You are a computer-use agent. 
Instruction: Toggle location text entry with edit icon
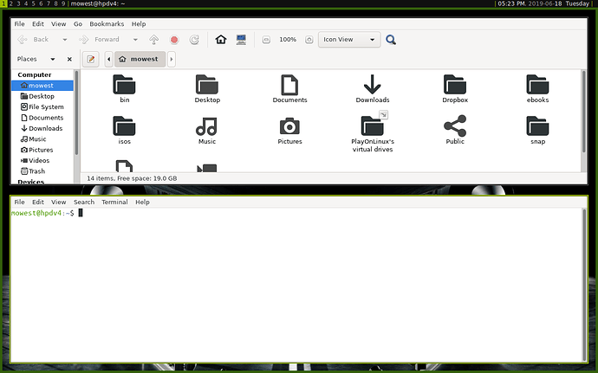(x=91, y=59)
